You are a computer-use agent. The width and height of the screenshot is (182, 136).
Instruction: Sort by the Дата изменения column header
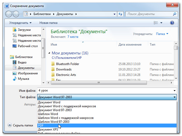click(x=130, y=45)
